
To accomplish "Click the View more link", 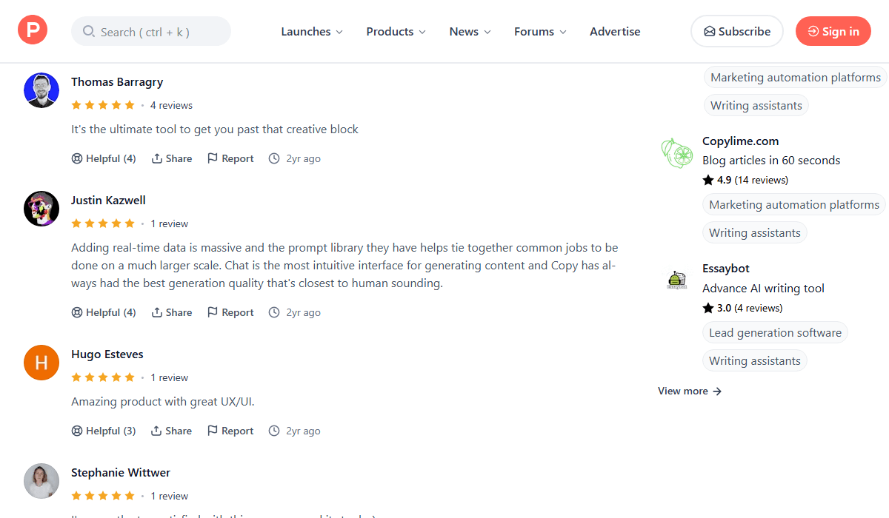I will point(689,391).
